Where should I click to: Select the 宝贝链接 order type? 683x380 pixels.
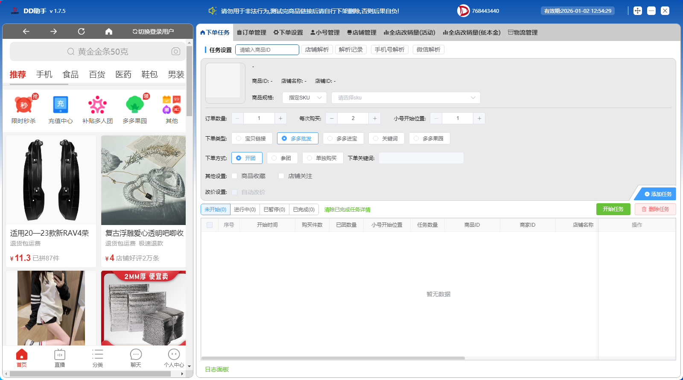tap(252, 138)
